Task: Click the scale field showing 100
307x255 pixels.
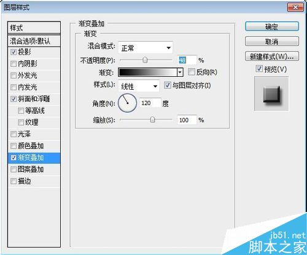Action: [187, 120]
